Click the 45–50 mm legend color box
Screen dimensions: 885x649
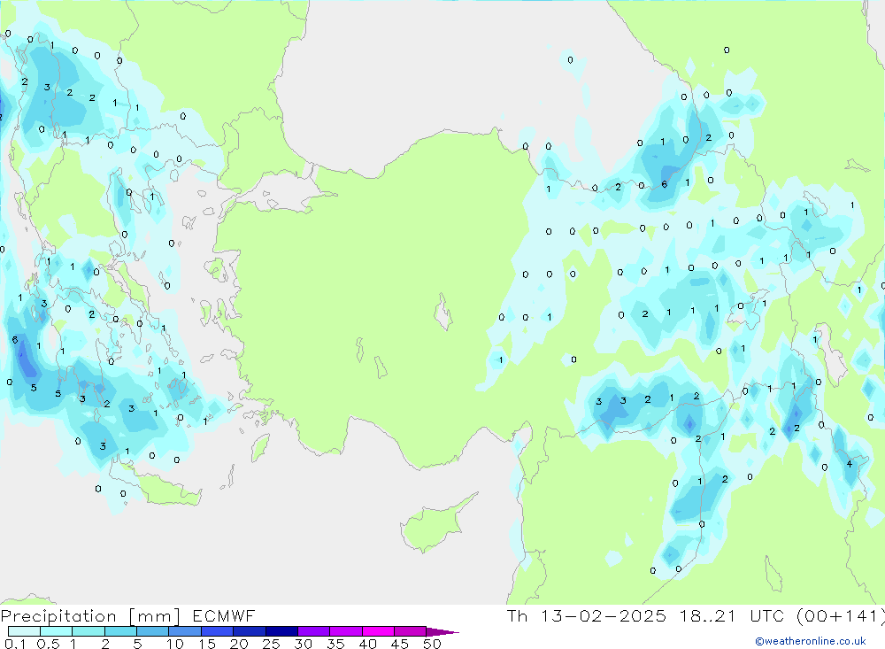[x=411, y=631]
